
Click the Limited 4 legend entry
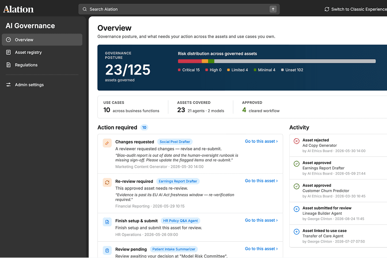(237, 70)
